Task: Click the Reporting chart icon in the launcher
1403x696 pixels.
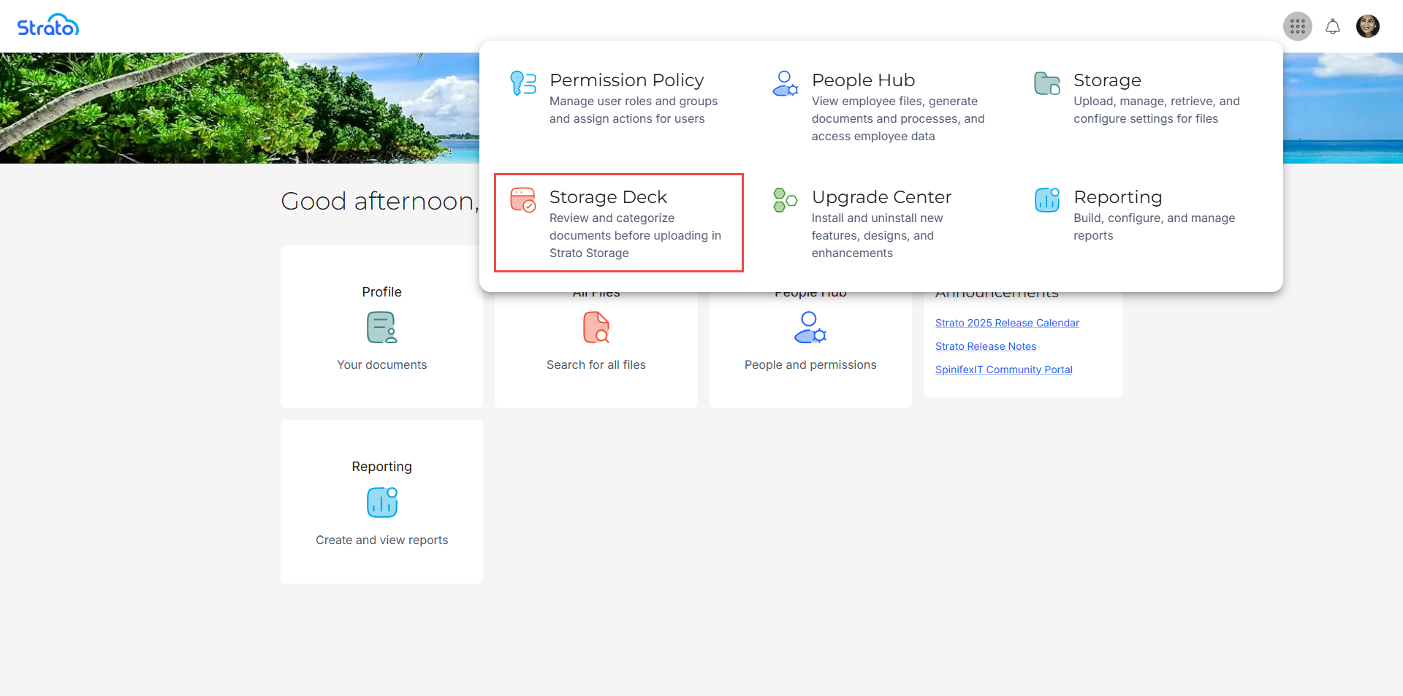Action: pyautogui.click(x=1046, y=200)
